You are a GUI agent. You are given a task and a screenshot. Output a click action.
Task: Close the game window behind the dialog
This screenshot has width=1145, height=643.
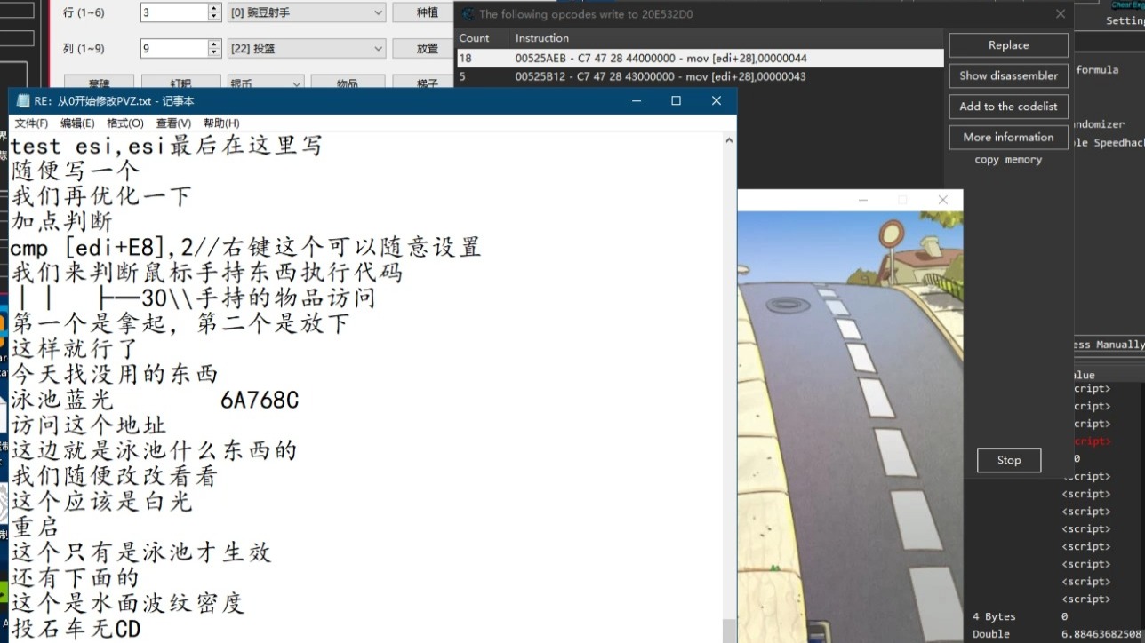tap(943, 200)
